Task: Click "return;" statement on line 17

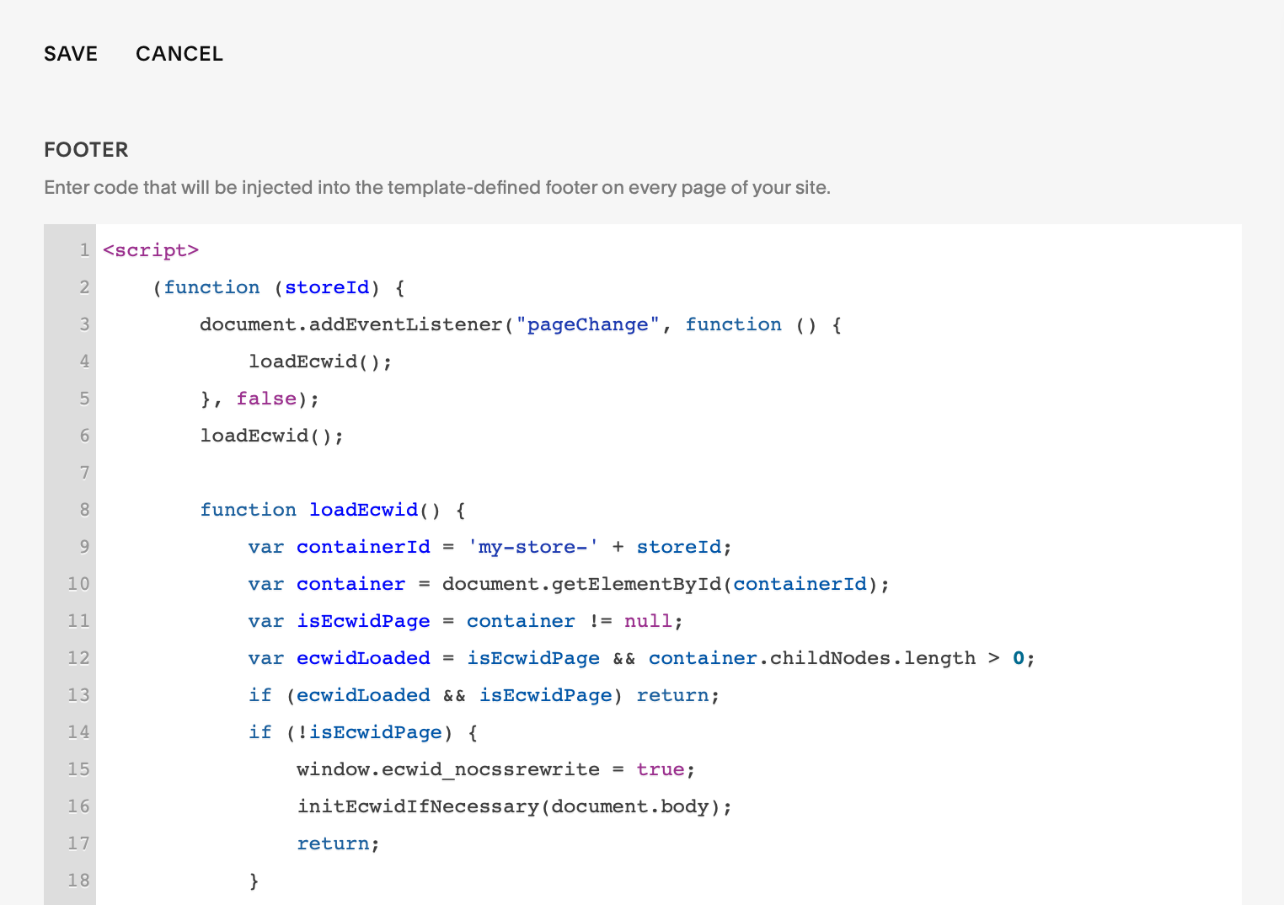Action: [339, 843]
